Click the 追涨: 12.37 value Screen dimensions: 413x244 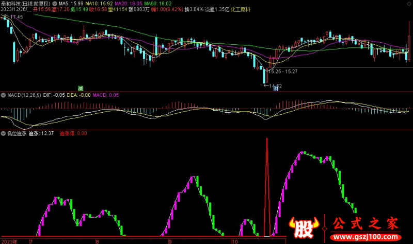41,133
